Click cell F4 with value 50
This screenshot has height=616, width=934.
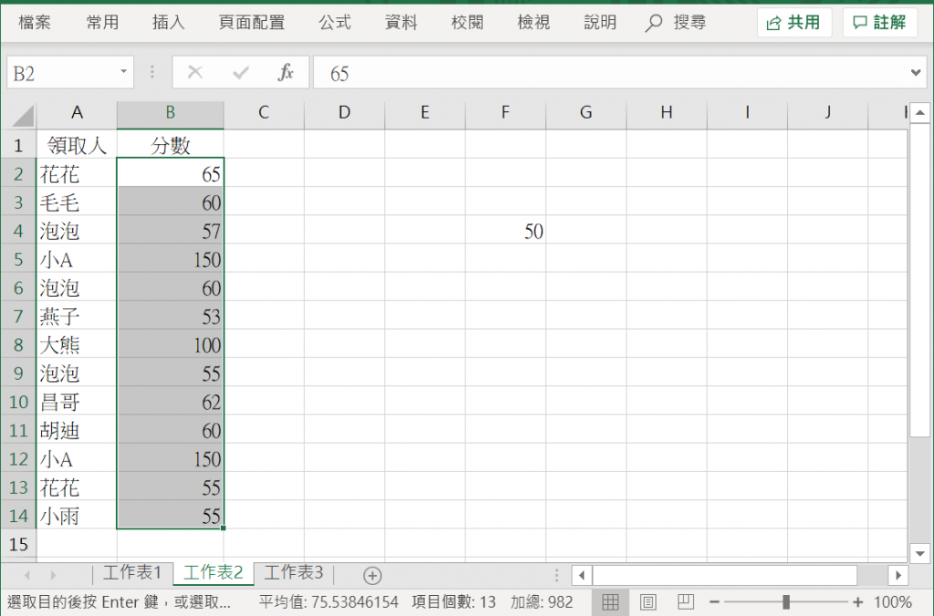[x=505, y=231]
